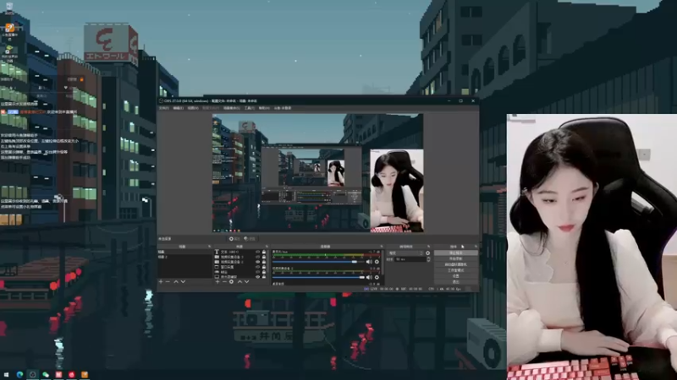Undock the Scenes panel via its header icon

[x=209, y=247]
